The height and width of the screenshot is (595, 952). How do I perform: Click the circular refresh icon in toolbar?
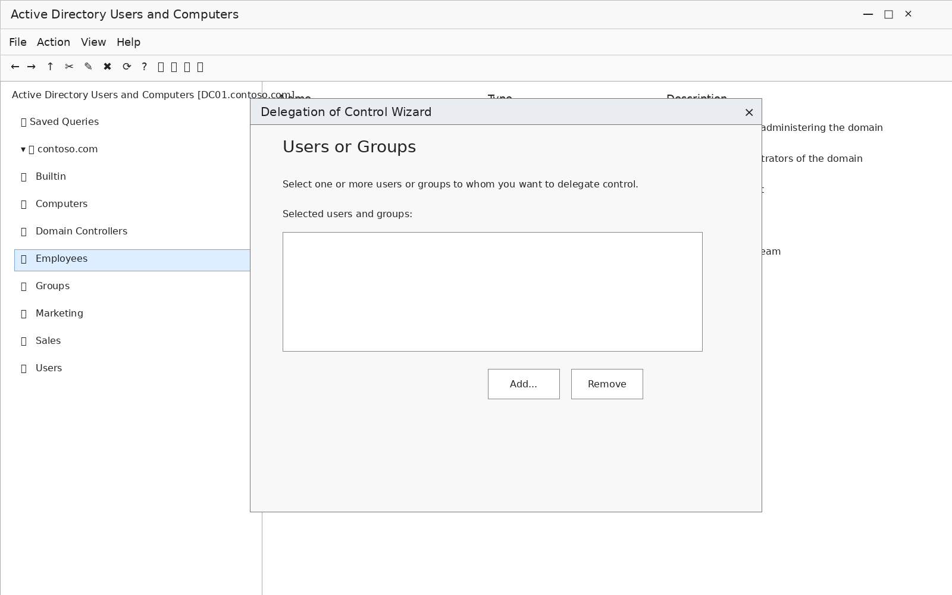127,67
